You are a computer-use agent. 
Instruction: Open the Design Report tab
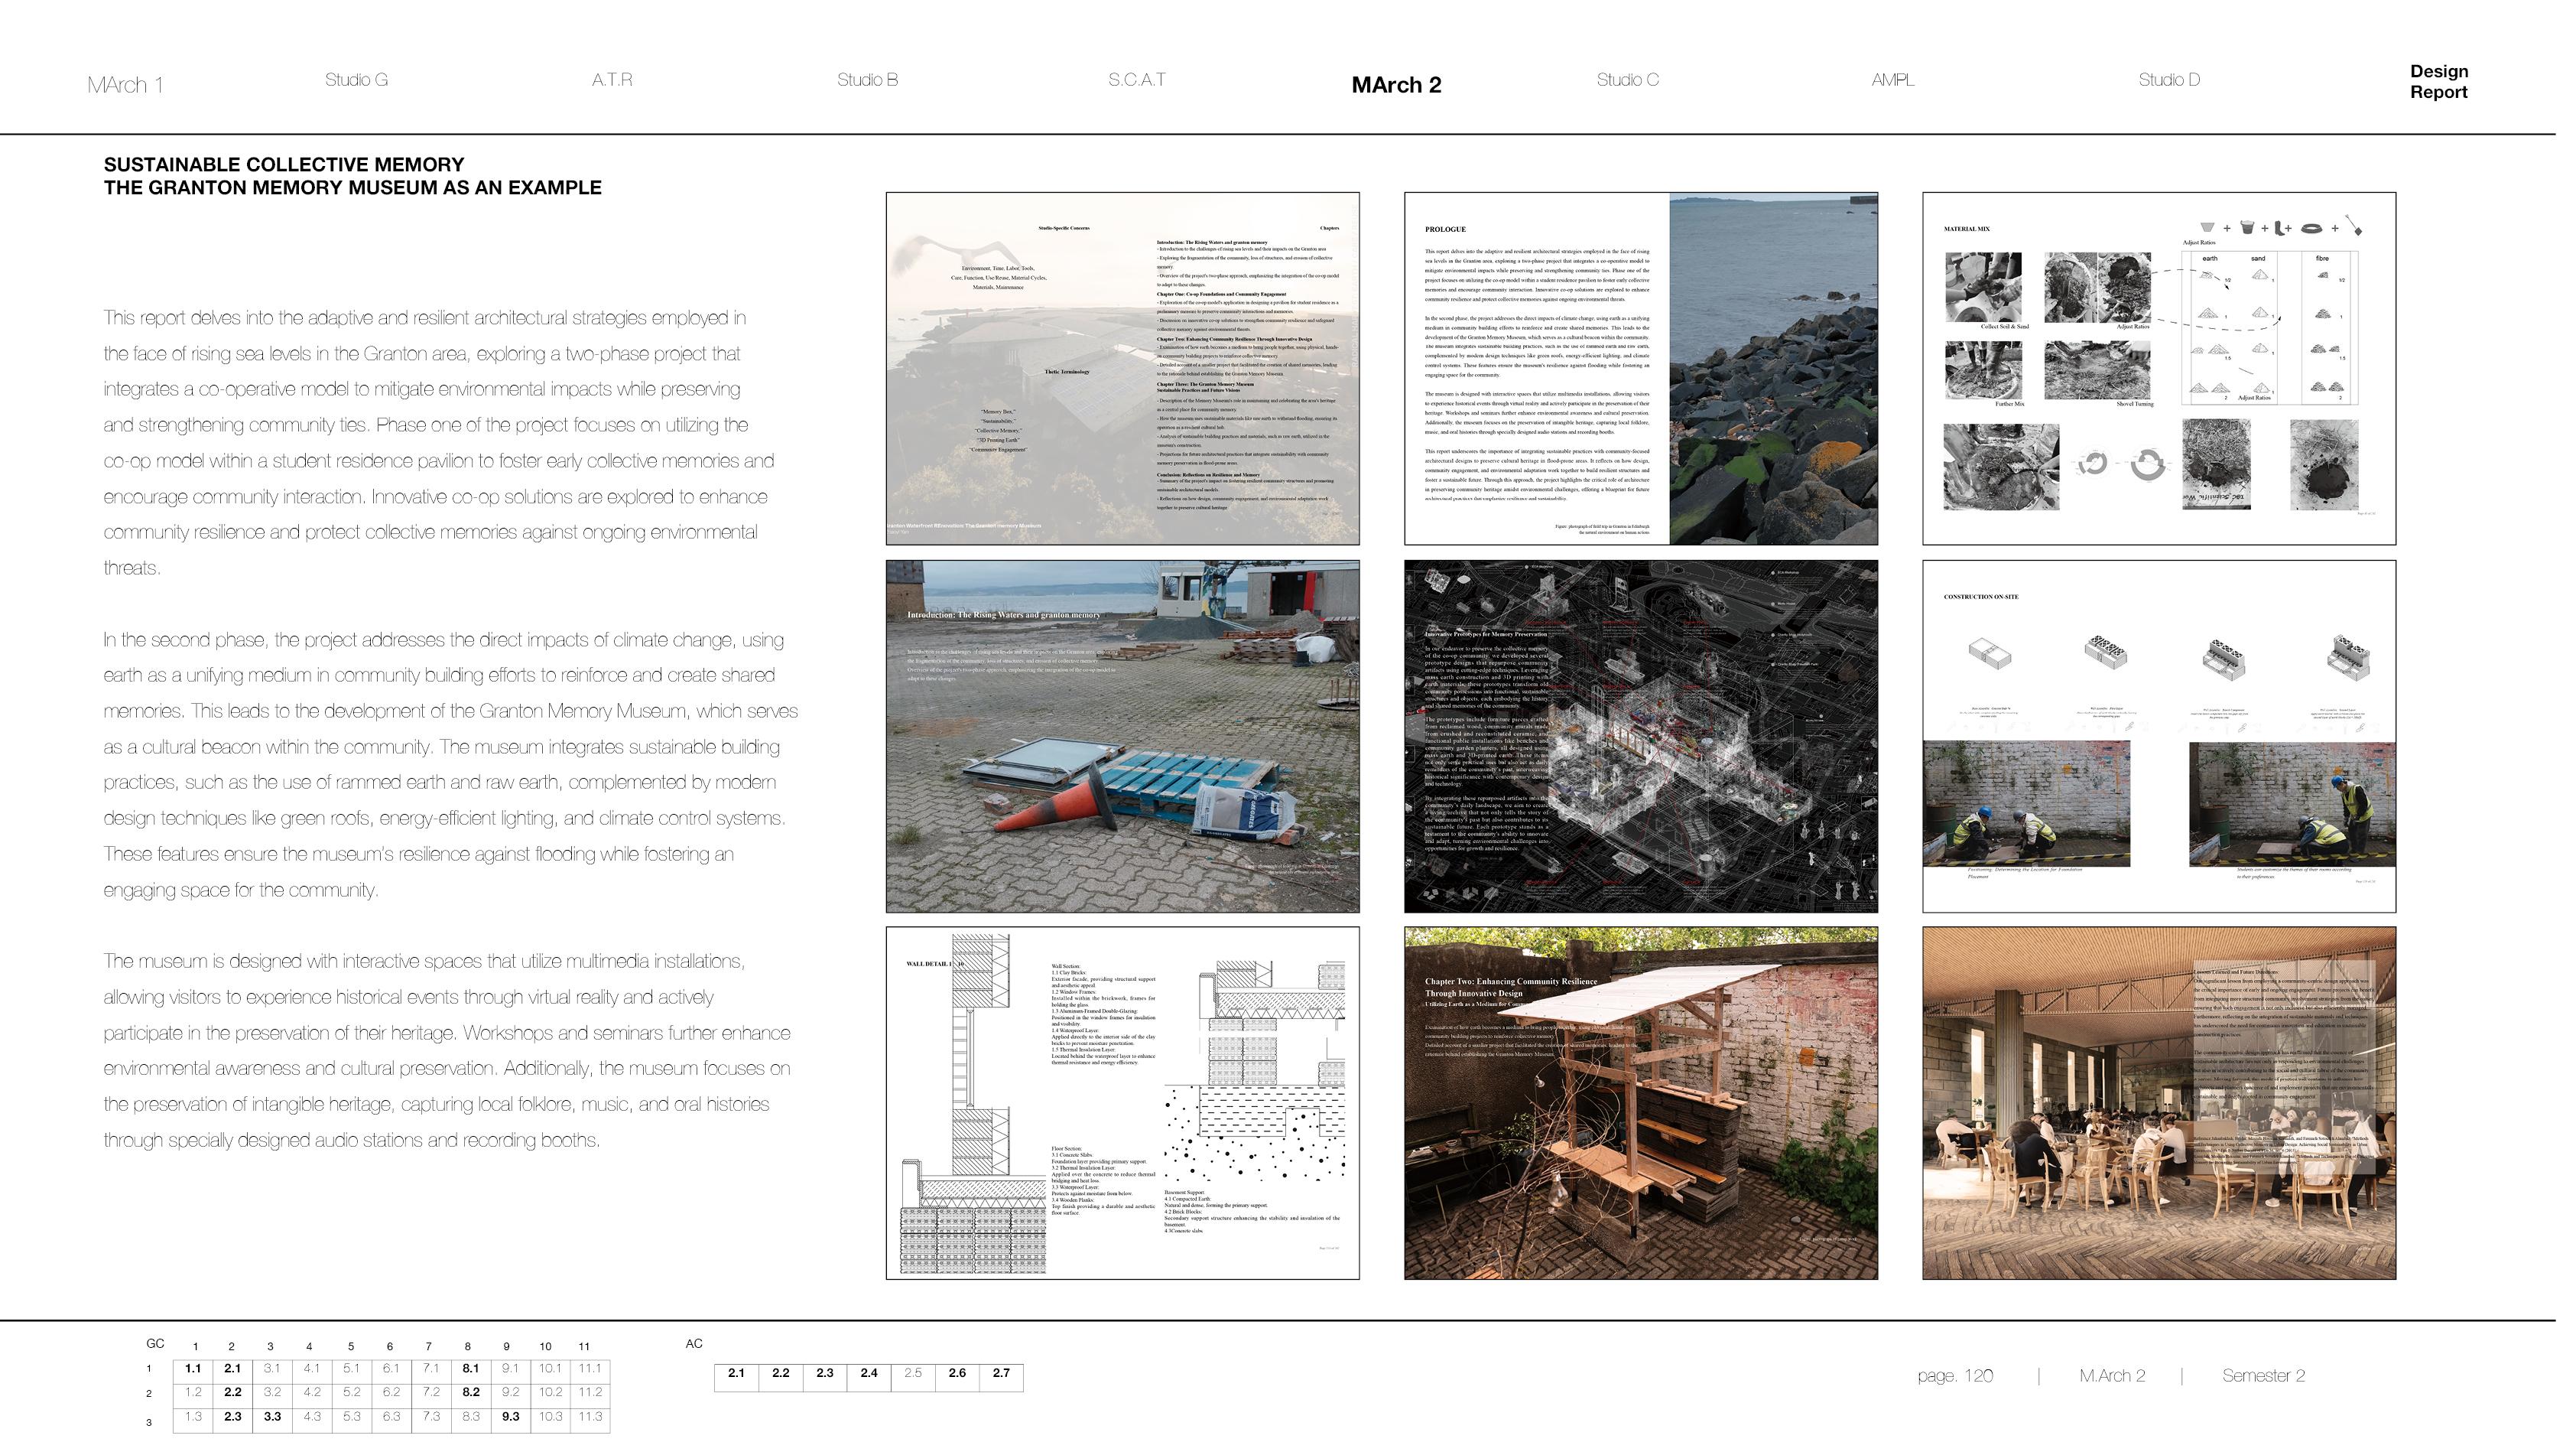point(2438,81)
